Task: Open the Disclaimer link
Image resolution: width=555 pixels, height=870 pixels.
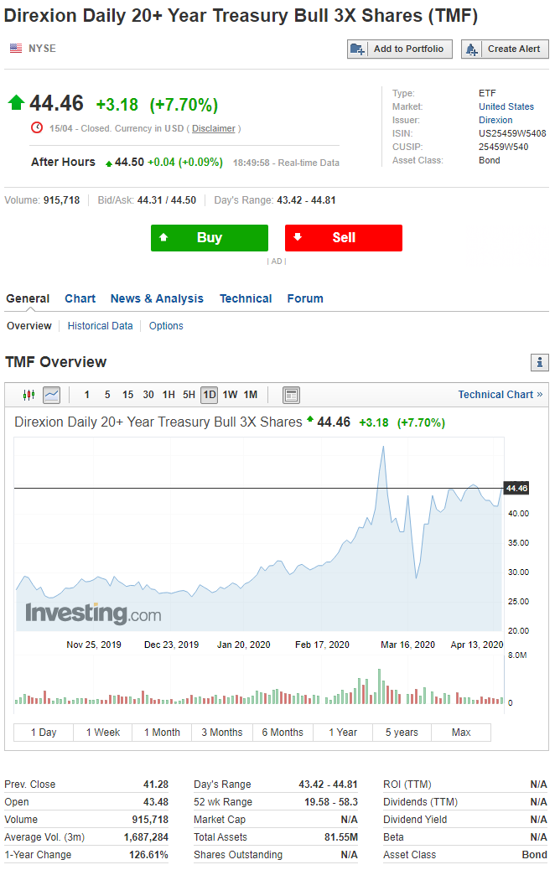Action: tap(214, 129)
